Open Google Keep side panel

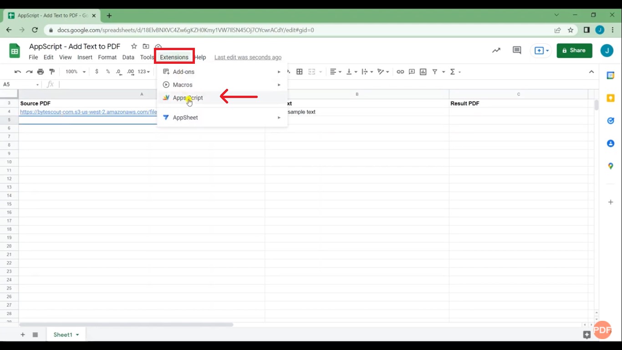[611, 98]
